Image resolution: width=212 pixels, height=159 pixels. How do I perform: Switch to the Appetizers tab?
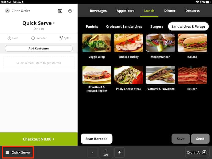[x=125, y=11]
